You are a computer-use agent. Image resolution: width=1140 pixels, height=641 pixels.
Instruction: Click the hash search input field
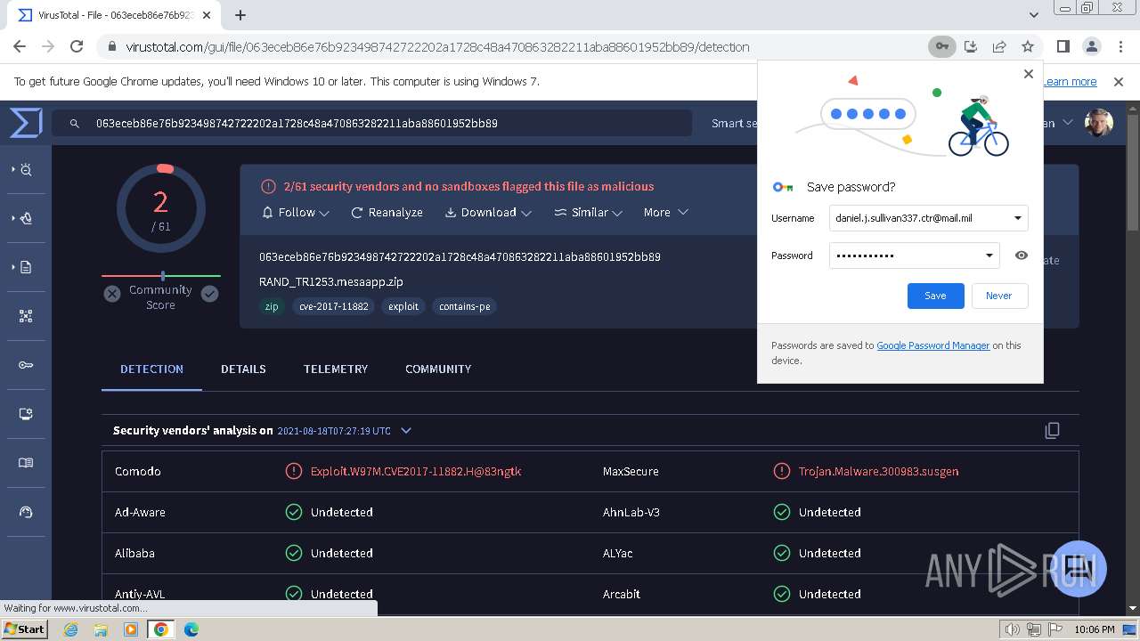(371, 124)
